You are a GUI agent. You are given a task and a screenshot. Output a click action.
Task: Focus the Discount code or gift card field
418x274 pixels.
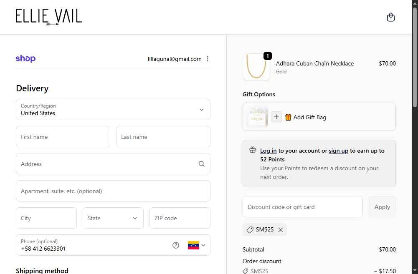(303, 207)
